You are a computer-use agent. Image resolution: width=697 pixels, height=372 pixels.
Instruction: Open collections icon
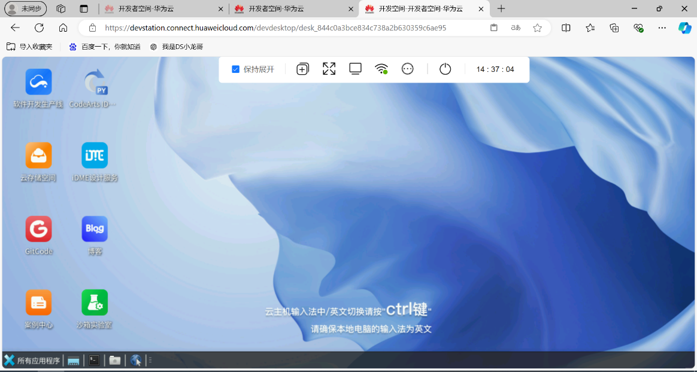[614, 28]
